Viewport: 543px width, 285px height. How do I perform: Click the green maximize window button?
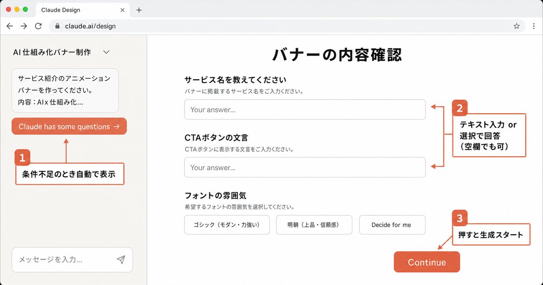[25, 9]
